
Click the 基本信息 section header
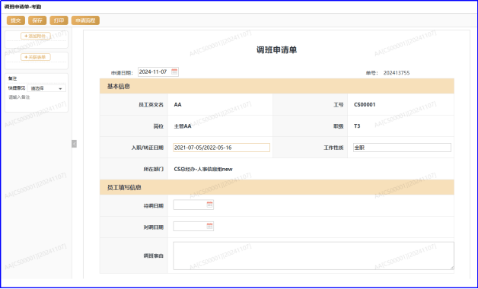pos(277,86)
